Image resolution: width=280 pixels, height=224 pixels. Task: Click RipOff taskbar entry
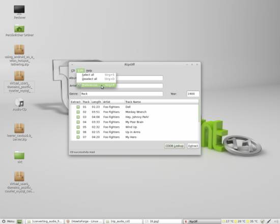pyautogui.click(x=202, y=221)
